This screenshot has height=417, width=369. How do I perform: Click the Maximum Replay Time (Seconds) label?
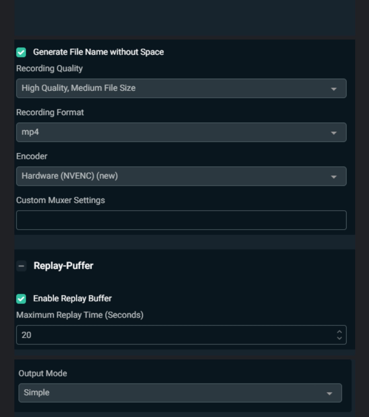80,315
